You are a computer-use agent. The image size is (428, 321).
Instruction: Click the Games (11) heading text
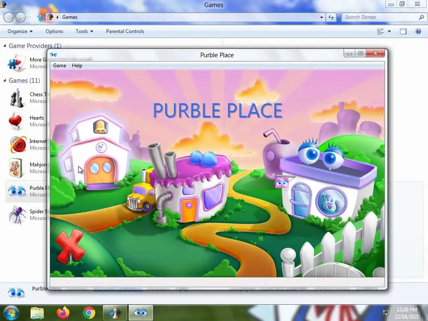(x=24, y=81)
